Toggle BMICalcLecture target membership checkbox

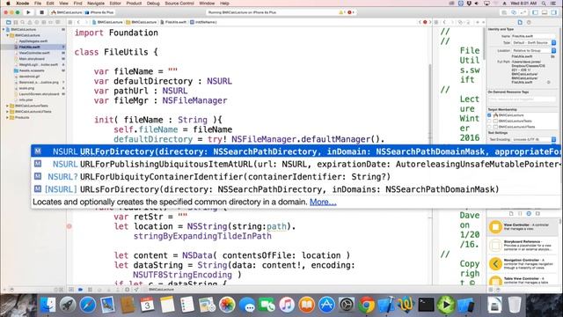point(489,115)
